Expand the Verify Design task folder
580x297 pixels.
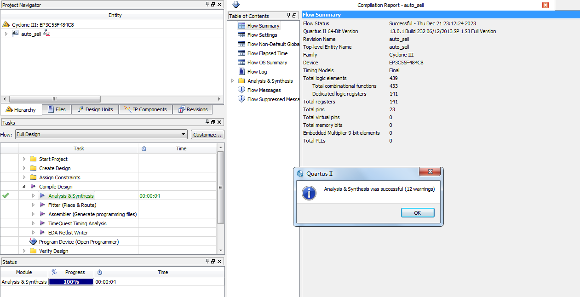click(x=24, y=251)
